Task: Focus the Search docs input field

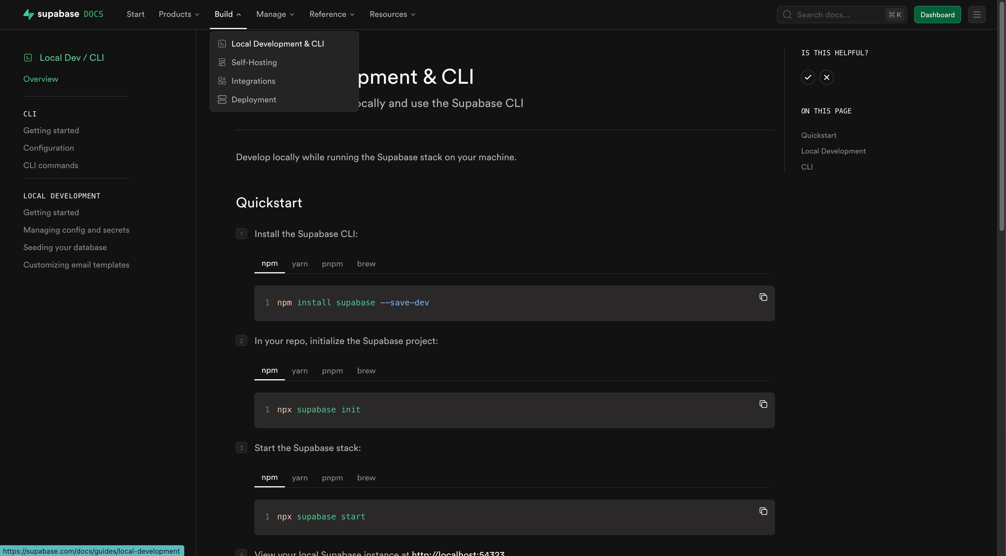Action: tap(842, 15)
